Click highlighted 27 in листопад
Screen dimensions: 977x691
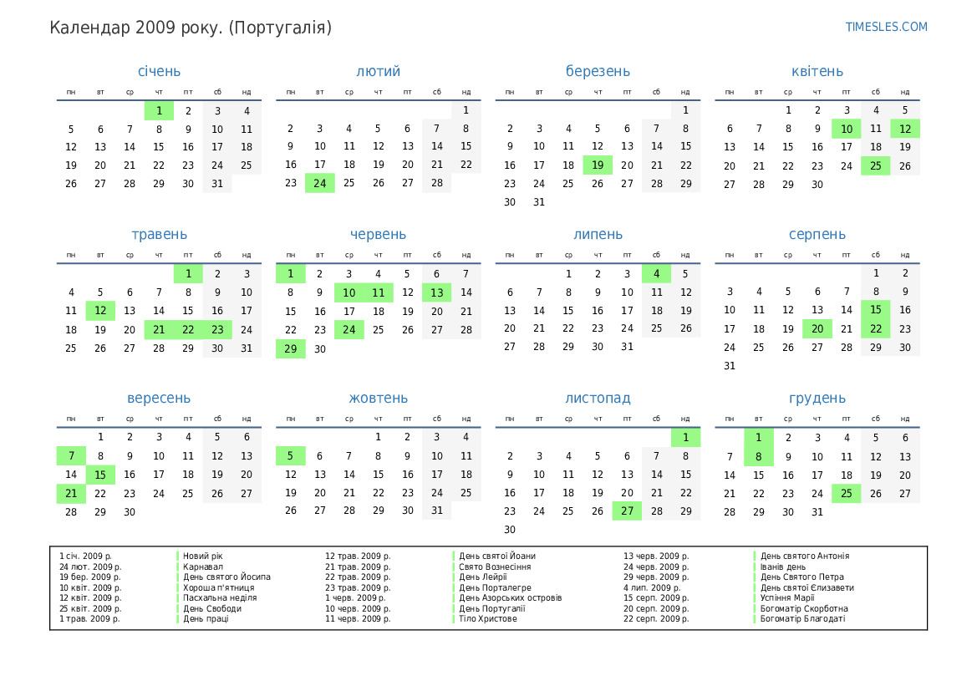click(x=627, y=511)
